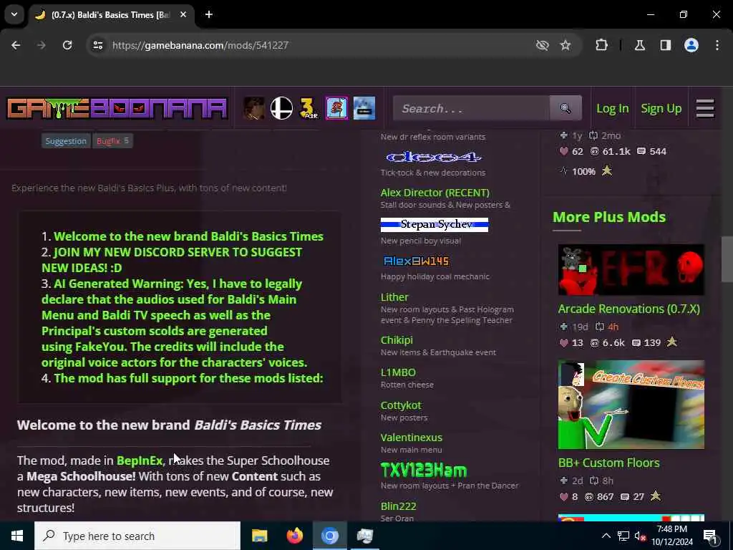The image size is (733, 550).
Task: Select the Bugfix tag
Action: [112, 141]
